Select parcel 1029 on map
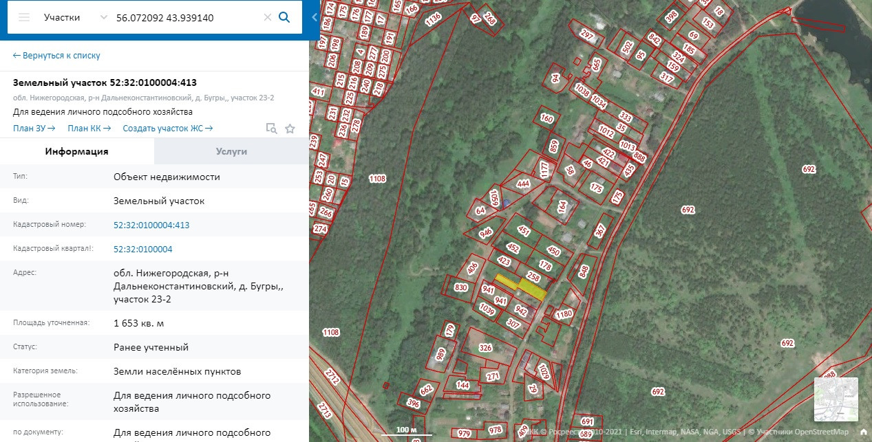The image size is (872, 442). click(544, 373)
